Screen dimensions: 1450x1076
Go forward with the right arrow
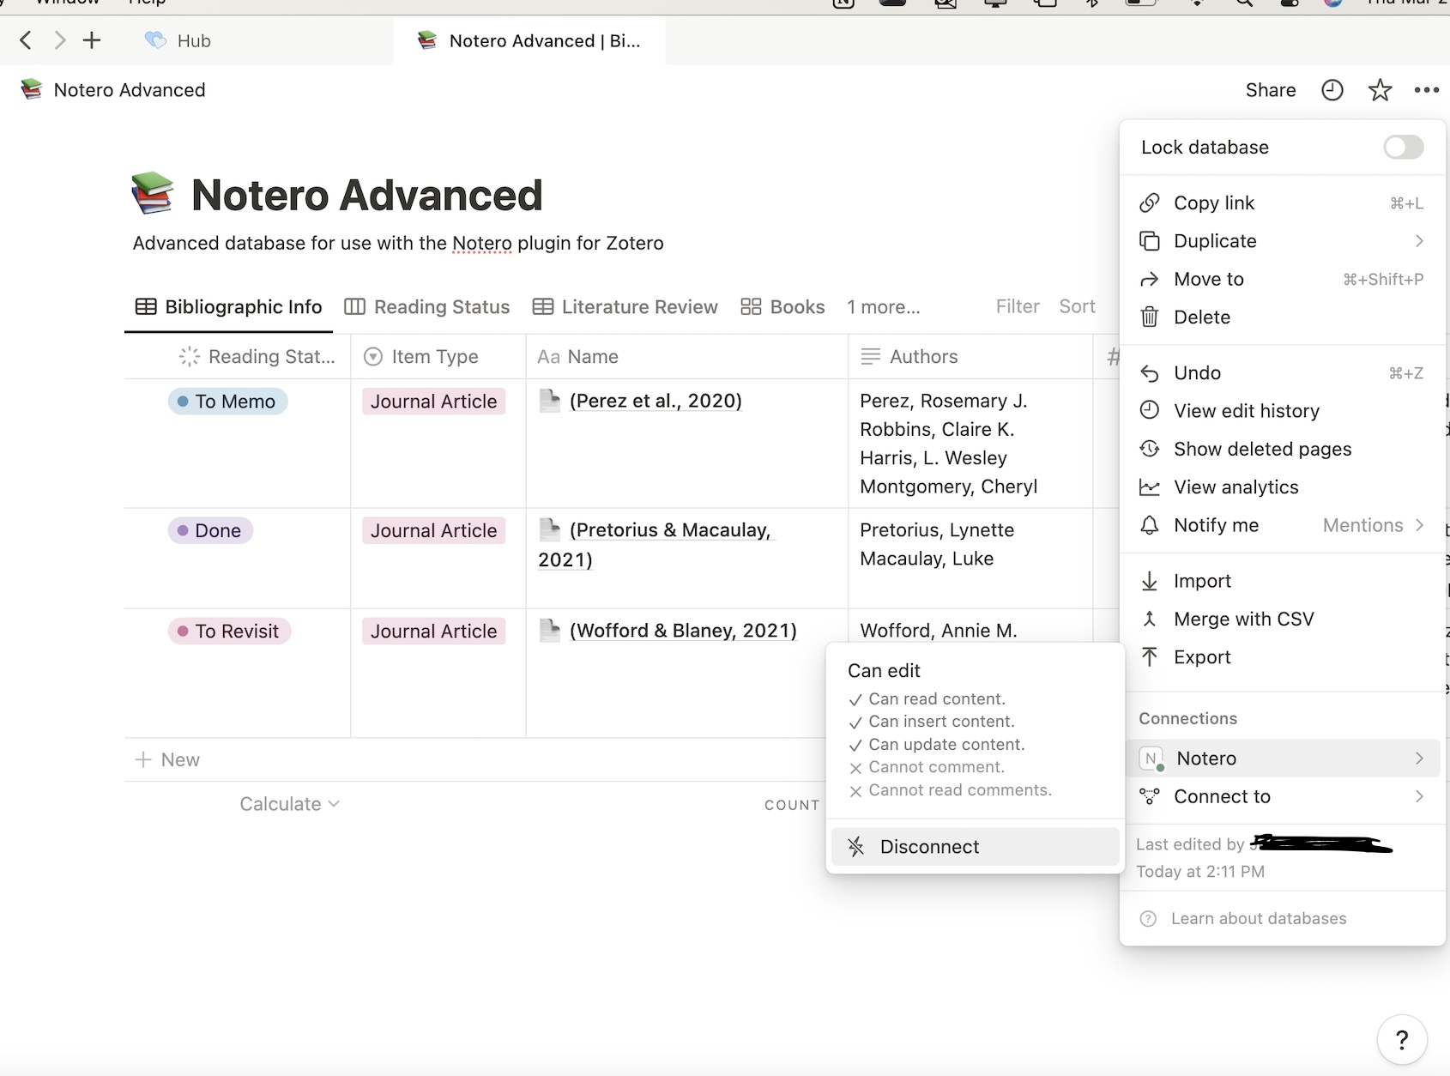pyautogui.click(x=59, y=40)
